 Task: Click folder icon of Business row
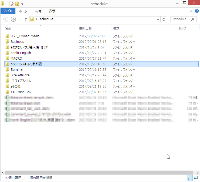[x=7, y=42]
